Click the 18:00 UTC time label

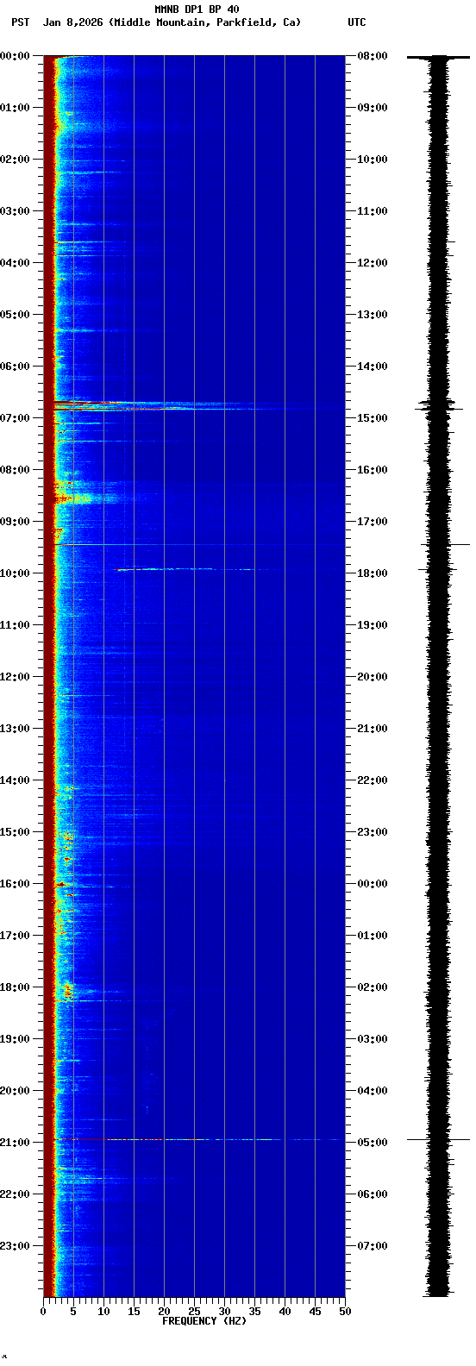[x=373, y=573]
